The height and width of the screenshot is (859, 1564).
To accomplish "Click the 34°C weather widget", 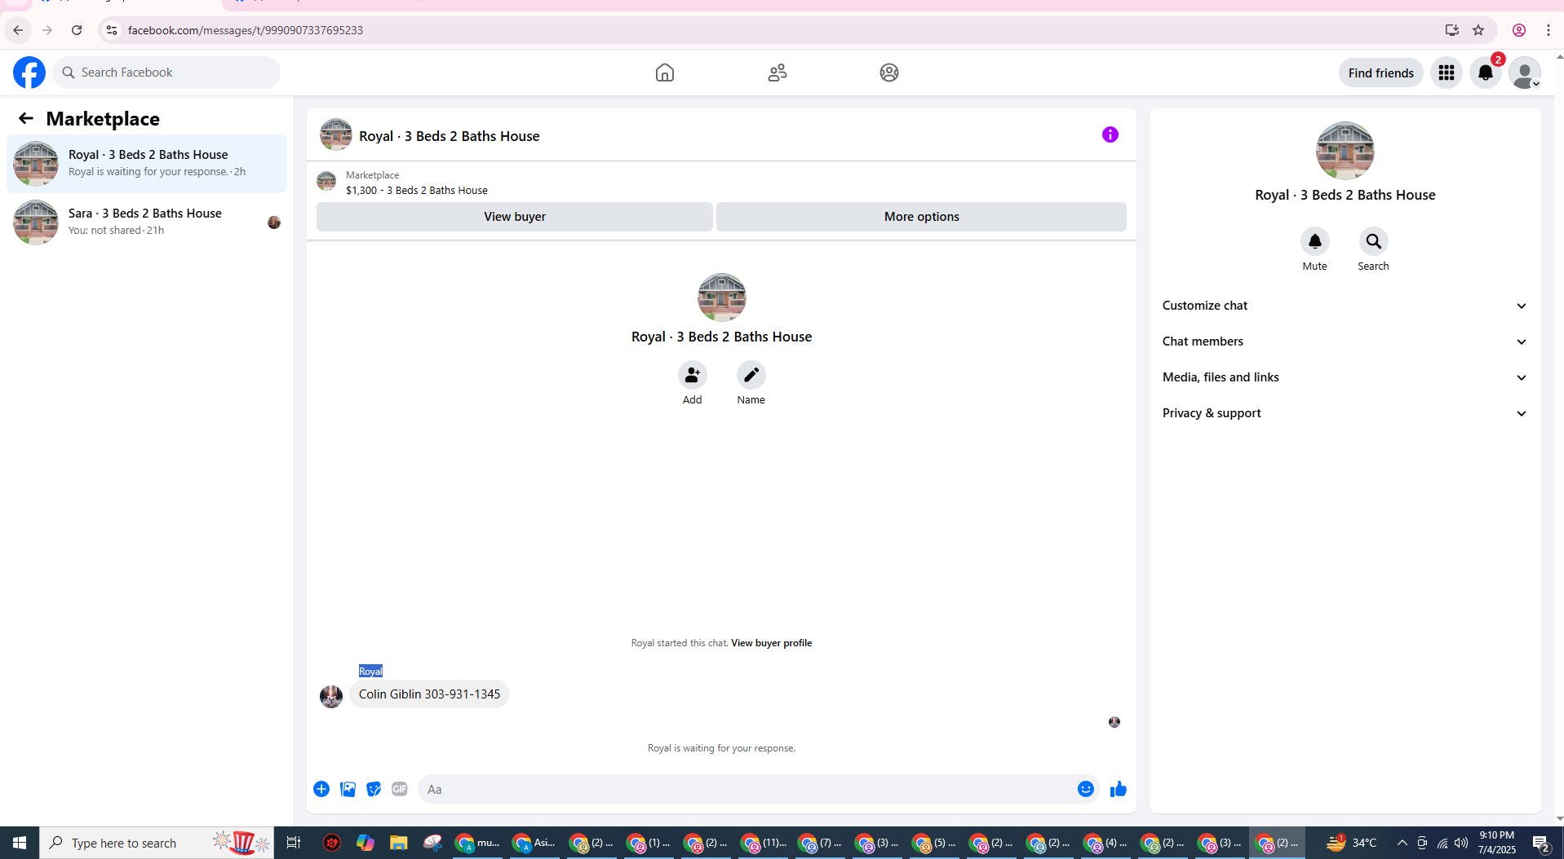I will click(1352, 843).
